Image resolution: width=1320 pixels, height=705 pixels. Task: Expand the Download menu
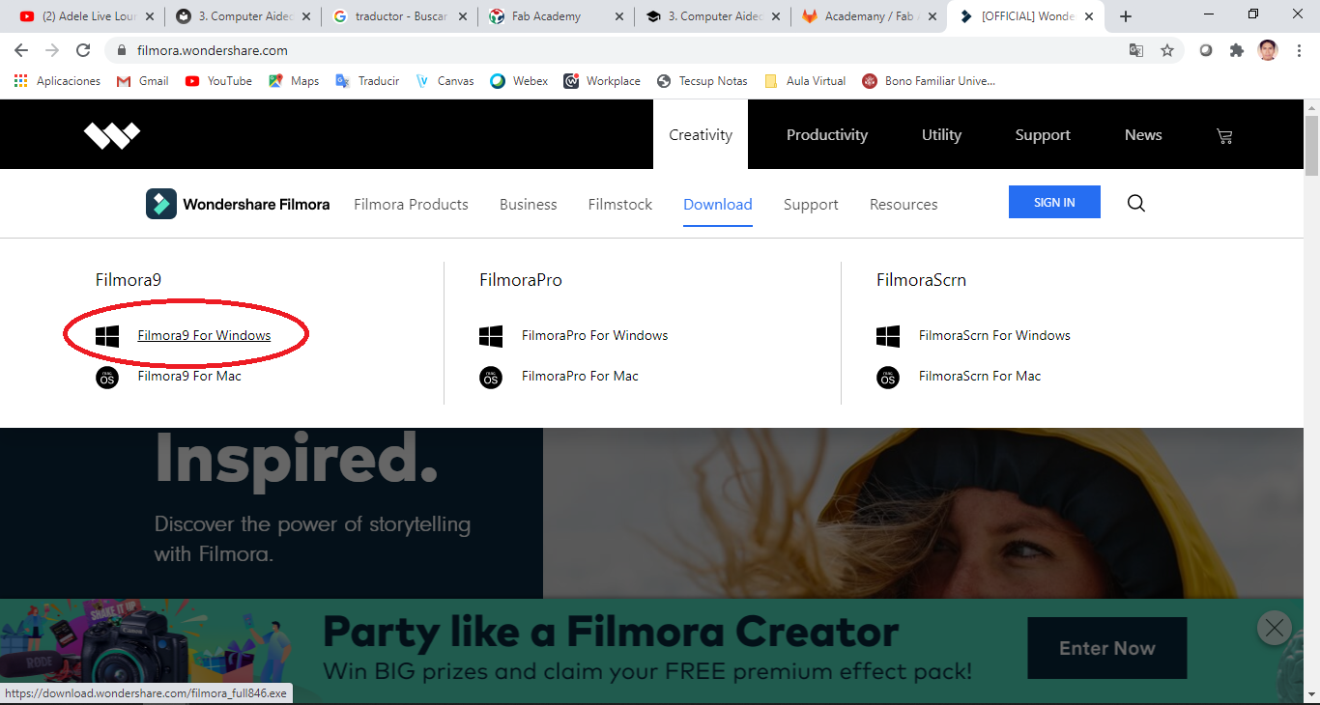pyautogui.click(x=718, y=205)
